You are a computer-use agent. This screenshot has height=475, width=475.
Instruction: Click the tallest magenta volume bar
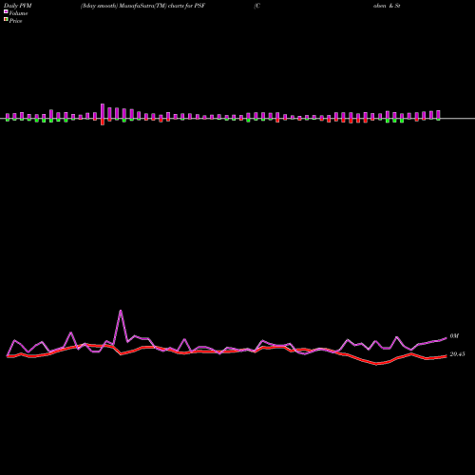click(x=103, y=111)
